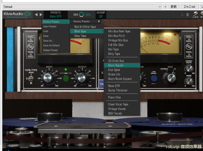Screen dimensions: 203x151
Task: Select the Hot Tape preset
Action: click(122, 49)
